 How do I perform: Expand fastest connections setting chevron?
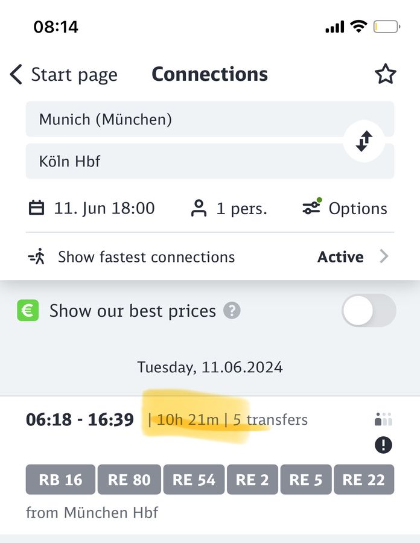click(384, 256)
